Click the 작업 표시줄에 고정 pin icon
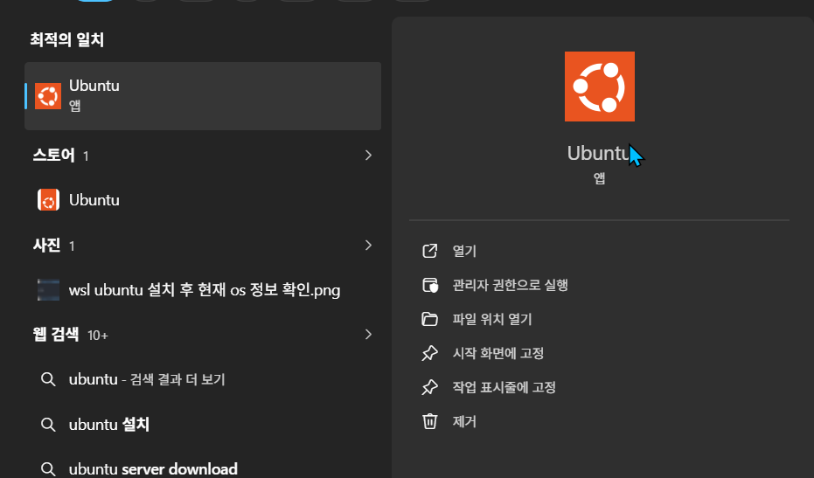This screenshot has height=478, width=814. 430,387
